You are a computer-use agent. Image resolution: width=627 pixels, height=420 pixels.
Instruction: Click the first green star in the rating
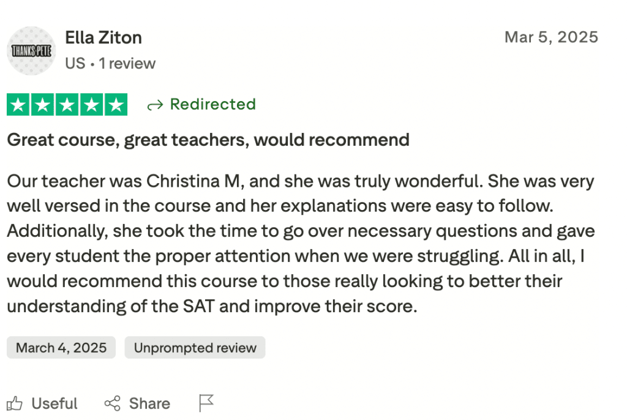click(x=18, y=104)
